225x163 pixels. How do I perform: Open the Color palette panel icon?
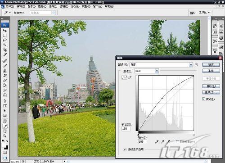(221, 47)
